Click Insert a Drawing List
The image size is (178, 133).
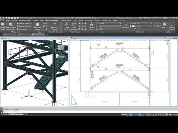(24, 23)
